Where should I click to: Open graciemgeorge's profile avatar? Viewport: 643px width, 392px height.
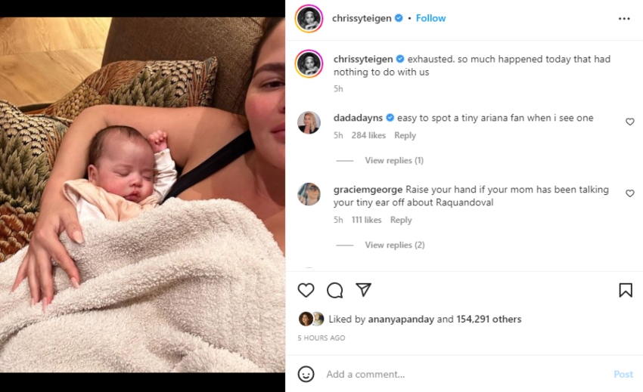(x=309, y=194)
